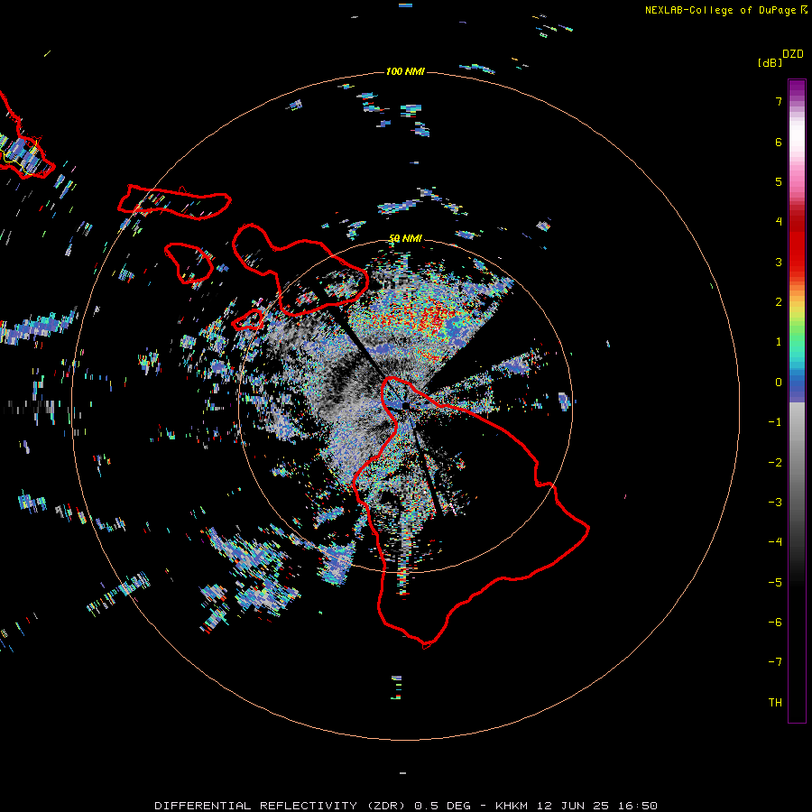Click the DZD legend title
812x812 pixels.
[x=793, y=54]
